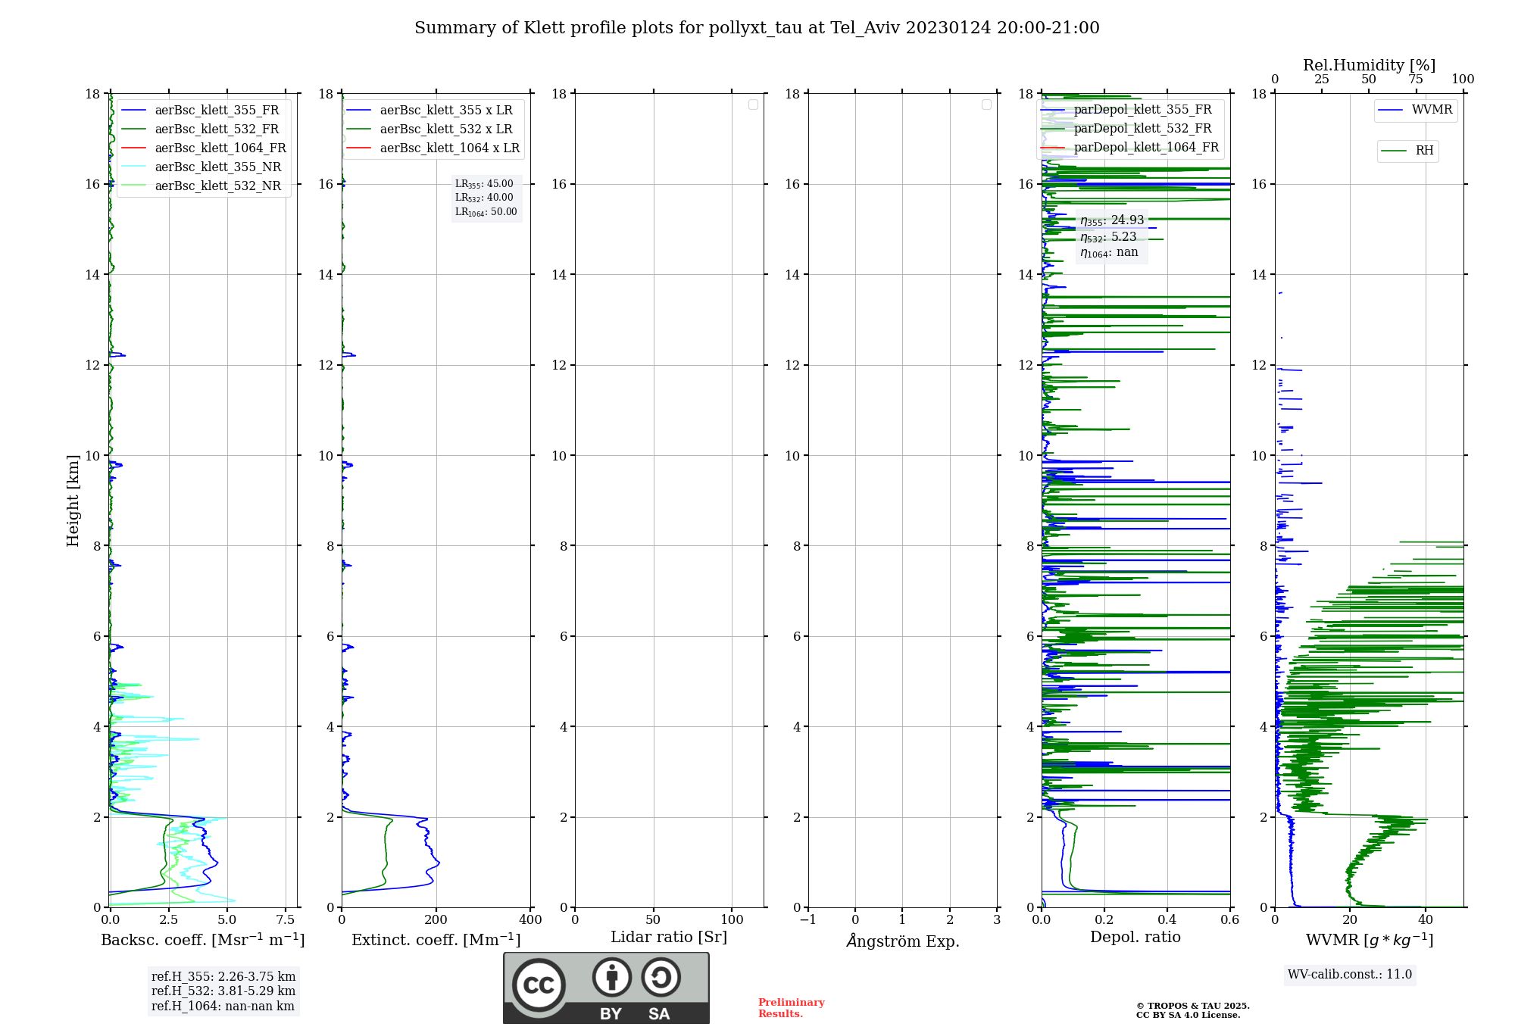This screenshot has width=1515, height=1030.
Task: Click the WVMR legend entry
Action: (x=1416, y=110)
